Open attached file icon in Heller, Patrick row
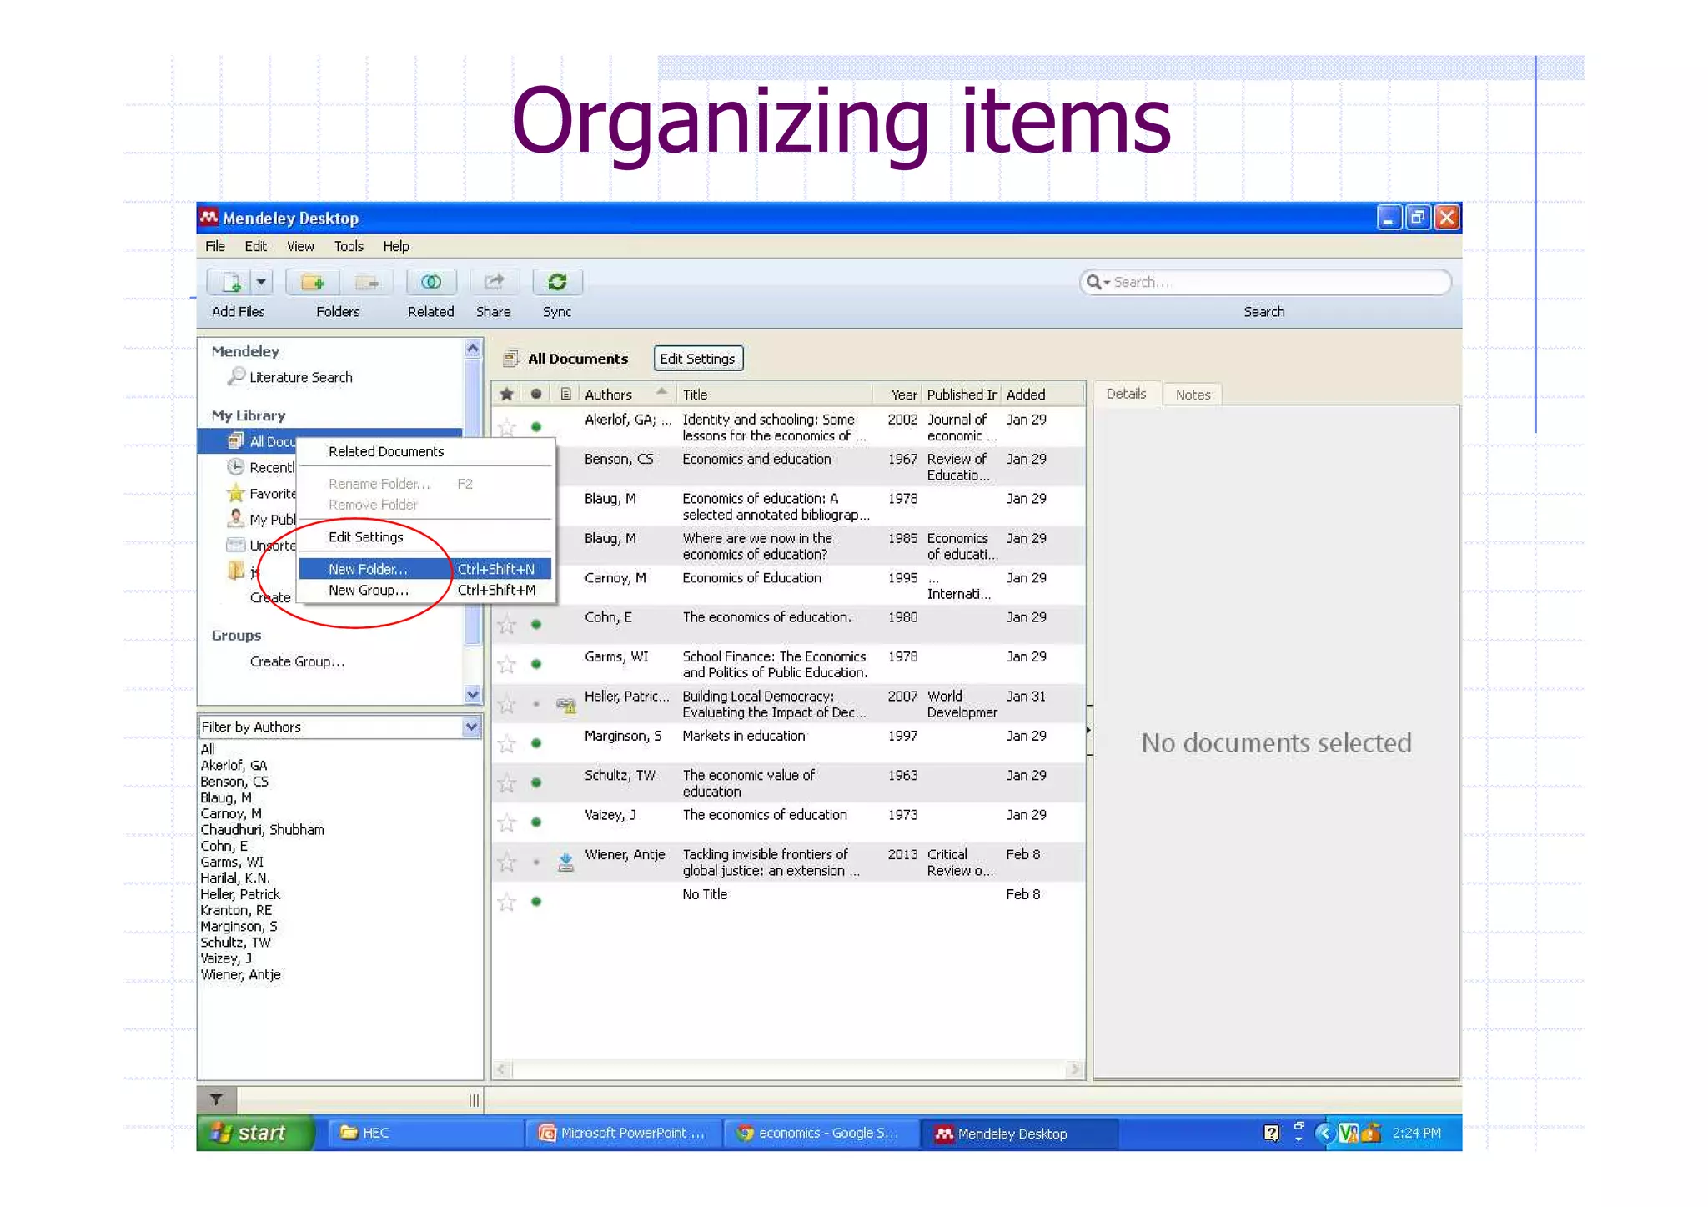Image resolution: width=1708 pixels, height=1207 pixels. coord(566,706)
